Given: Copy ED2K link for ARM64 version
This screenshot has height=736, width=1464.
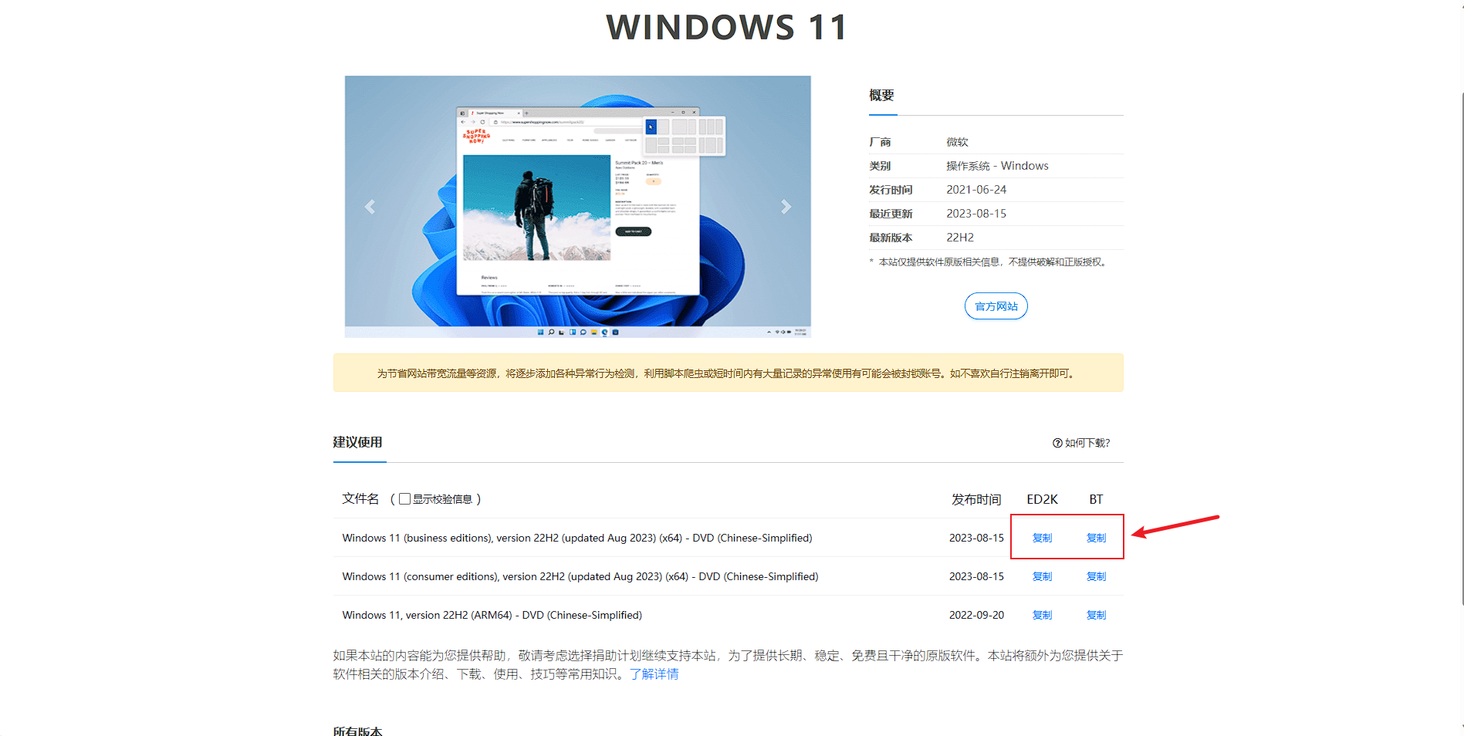Looking at the screenshot, I should (1042, 615).
